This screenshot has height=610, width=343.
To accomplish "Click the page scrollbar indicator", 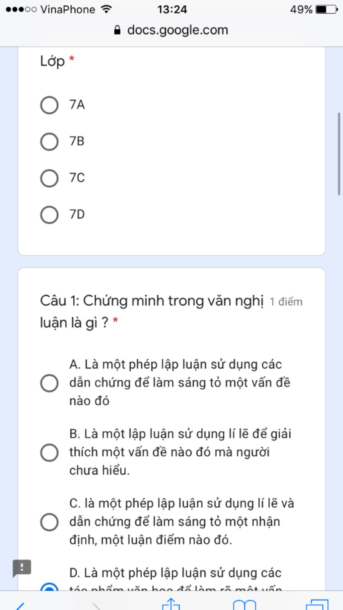I will coord(339,154).
